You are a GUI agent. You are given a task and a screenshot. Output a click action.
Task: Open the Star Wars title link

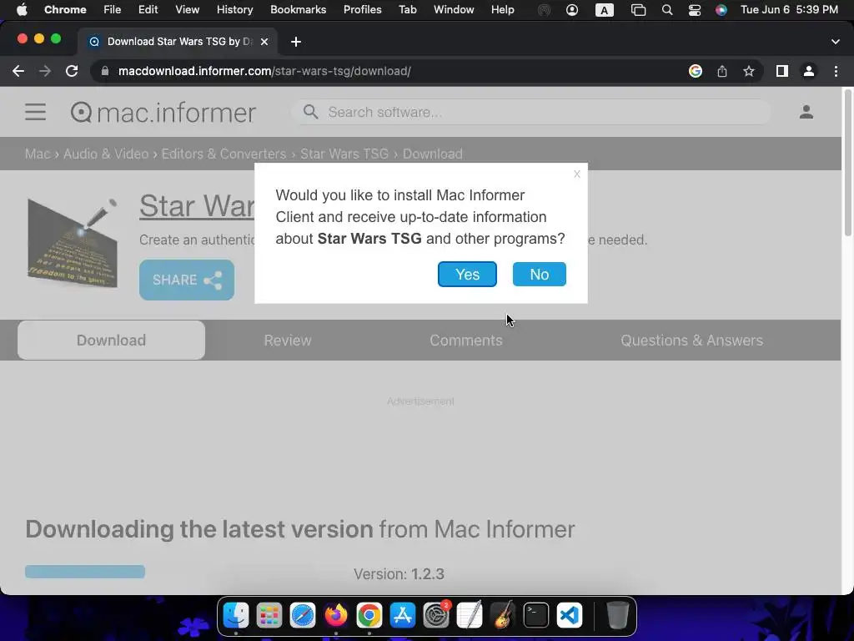coord(197,205)
